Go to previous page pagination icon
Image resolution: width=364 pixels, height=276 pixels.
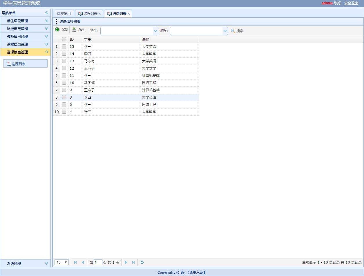click(83, 262)
